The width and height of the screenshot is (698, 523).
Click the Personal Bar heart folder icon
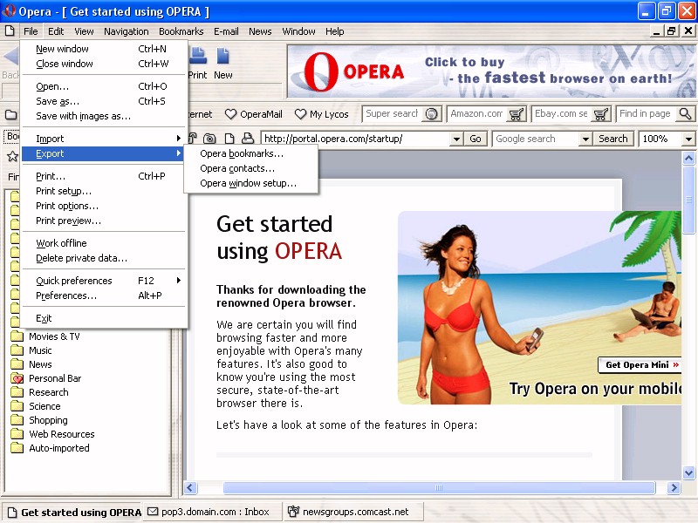[17, 378]
